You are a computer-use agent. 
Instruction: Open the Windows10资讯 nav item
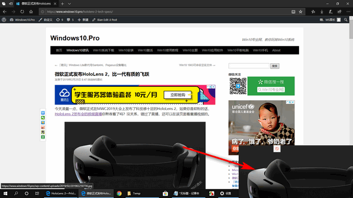pos(77,50)
